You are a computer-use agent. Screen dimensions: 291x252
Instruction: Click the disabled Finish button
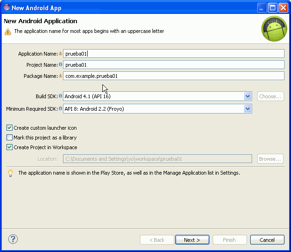tap(229, 240)
